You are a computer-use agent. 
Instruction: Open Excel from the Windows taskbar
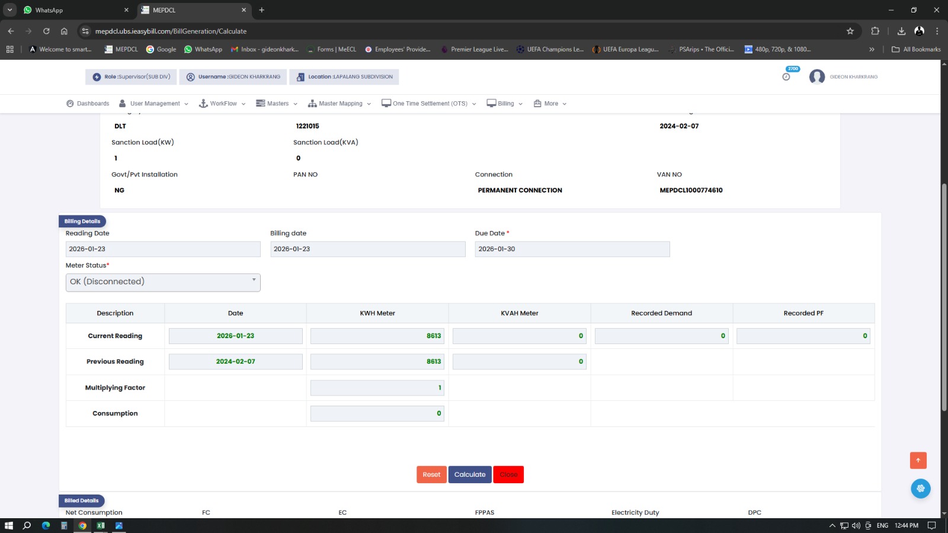(x=101, y=525)
